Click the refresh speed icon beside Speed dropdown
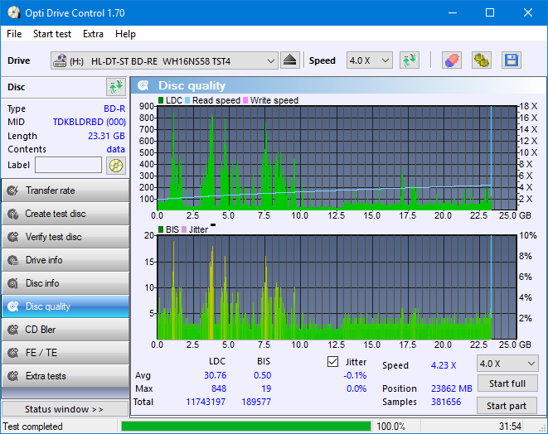Screen dimensions: 548x434 click(409, 60)
